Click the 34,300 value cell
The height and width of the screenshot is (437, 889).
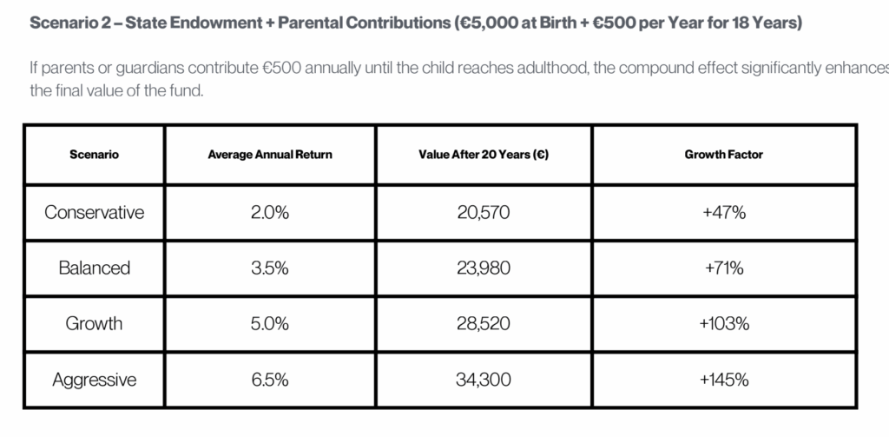click(x=484, y=380)
